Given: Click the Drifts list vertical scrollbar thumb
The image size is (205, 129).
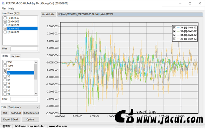Looking at the screenshot, I should 36,72.
